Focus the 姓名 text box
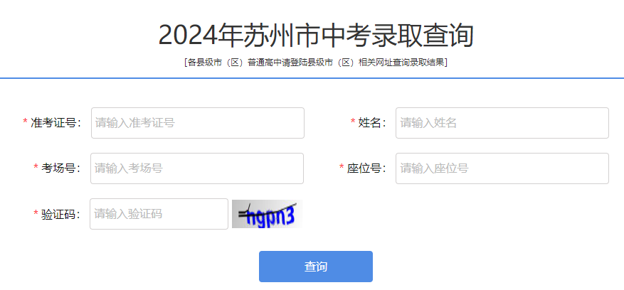 point(502,123)
